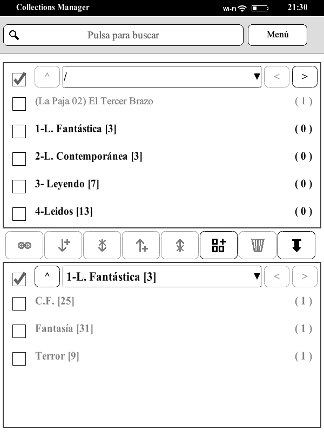Click the crossed up-arrow remove icon
This screenshot has width=324, height=432.
(x=180, y=246)
